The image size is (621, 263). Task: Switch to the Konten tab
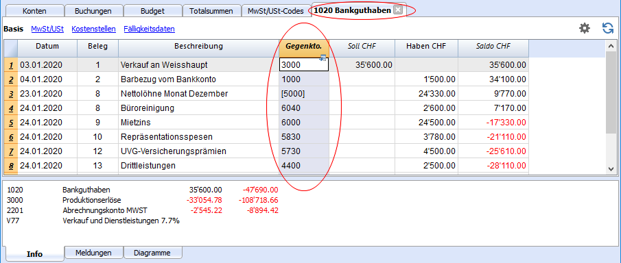coord(34,11)
